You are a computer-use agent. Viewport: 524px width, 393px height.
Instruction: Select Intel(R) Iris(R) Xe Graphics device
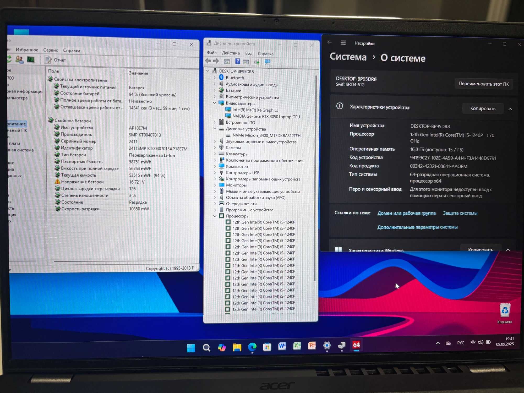[255, 110]
